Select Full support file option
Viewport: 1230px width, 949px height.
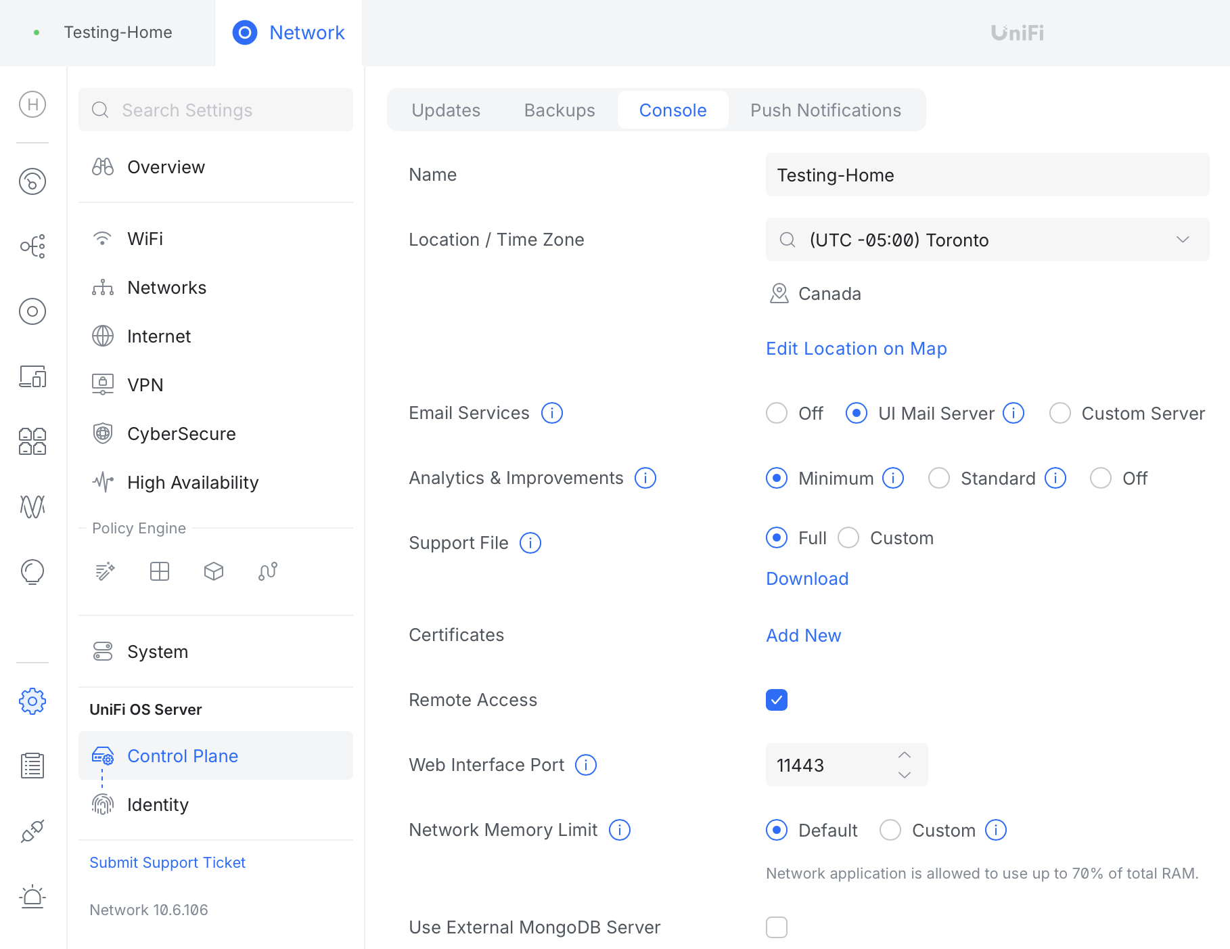coord(777,537)
